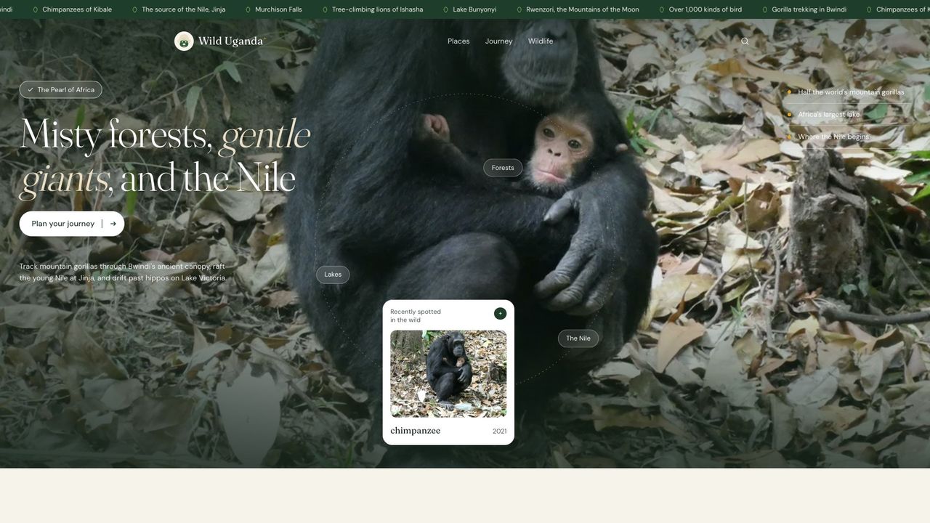Click the Plan your journey button
Screen dimensions: 930x523
click(72, 224)
